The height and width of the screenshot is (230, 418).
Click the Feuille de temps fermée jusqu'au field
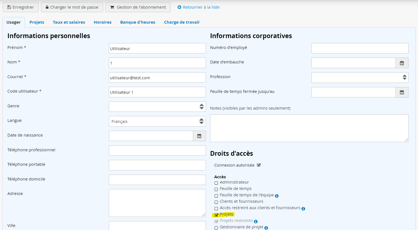point(353,92)
